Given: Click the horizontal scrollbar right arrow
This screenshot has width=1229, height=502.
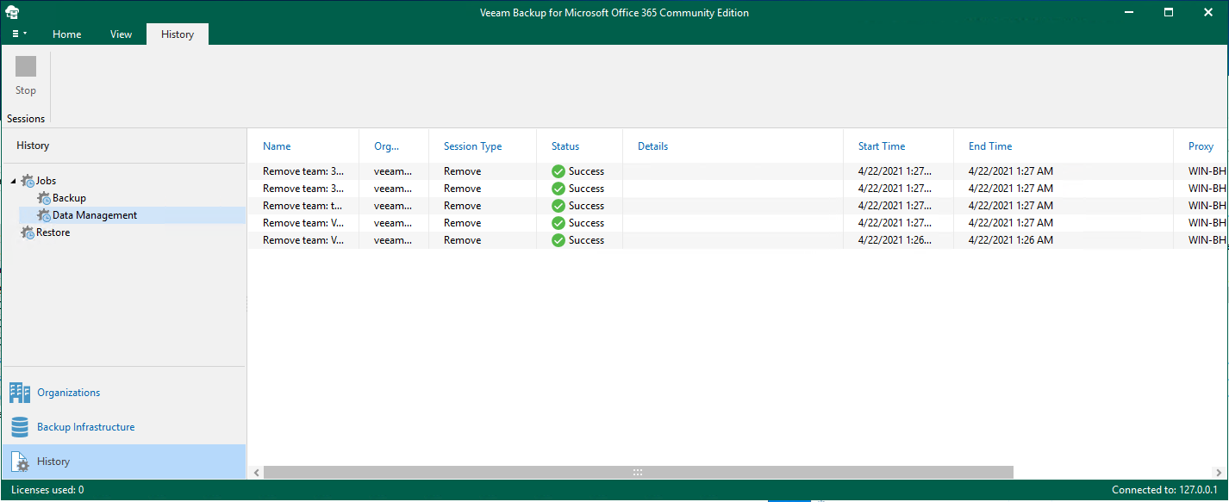Looking at the screenshot, I should click(1220, 472).
